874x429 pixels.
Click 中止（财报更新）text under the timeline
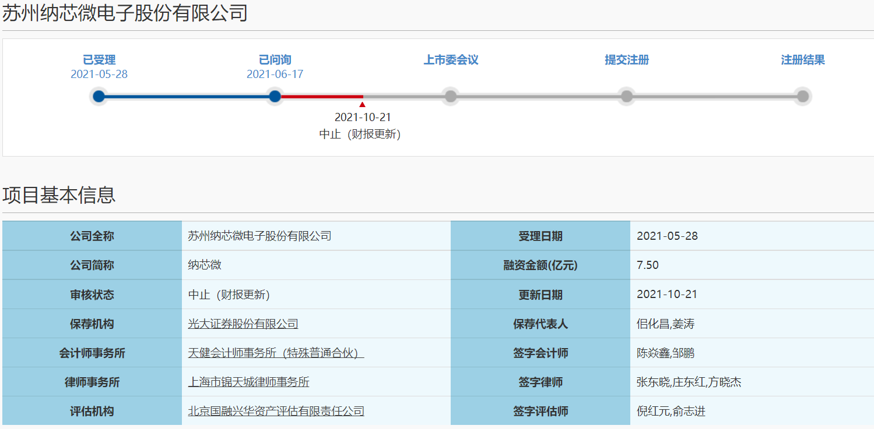[x=360, y=134]
